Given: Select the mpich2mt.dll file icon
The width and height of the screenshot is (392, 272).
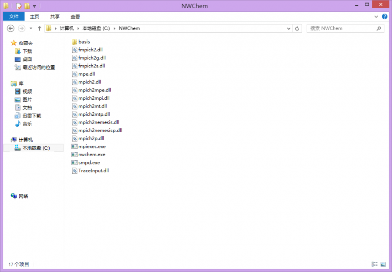Looking at the screenshot, I should (x=74, y=106).
